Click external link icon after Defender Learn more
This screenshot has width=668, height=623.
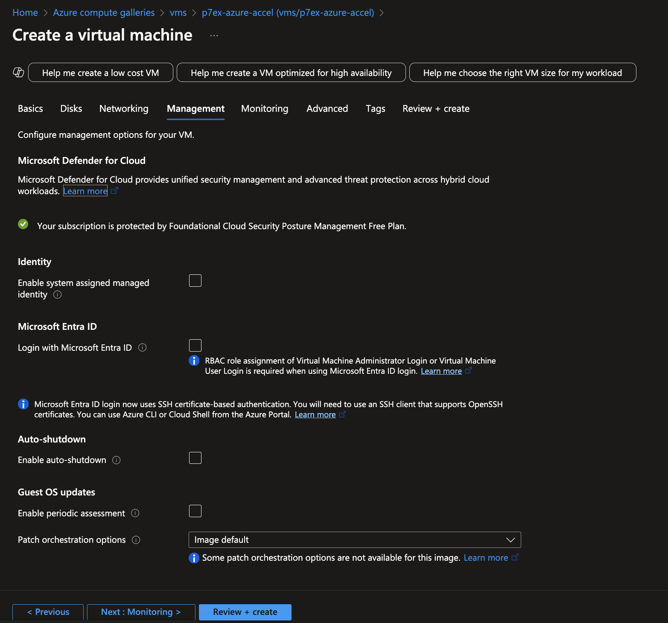[x=114, y=191]
